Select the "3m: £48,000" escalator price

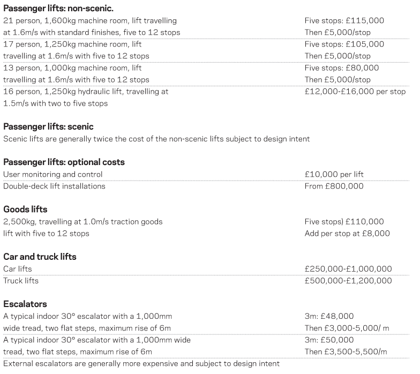(x=329, y=316)
